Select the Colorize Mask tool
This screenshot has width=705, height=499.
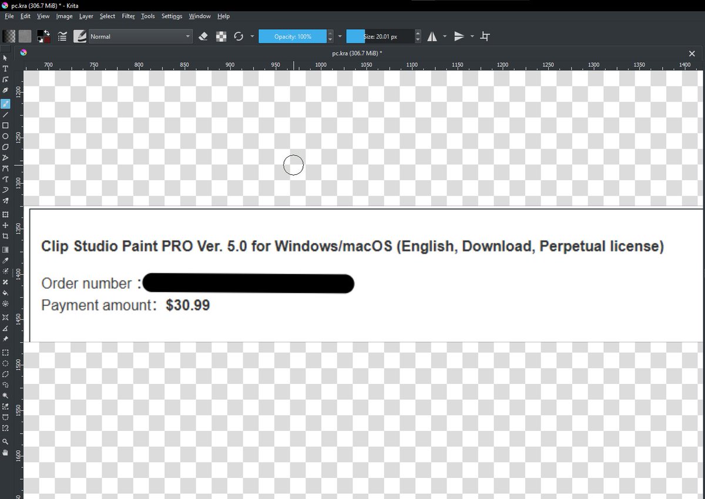(5, 271)
